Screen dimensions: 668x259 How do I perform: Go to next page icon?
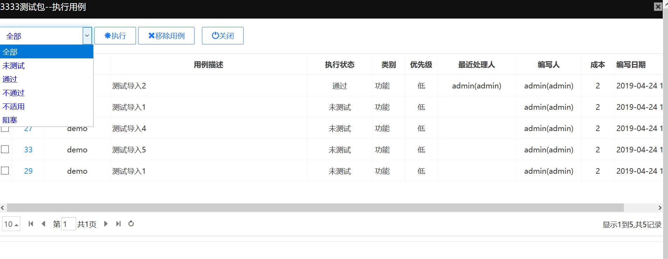click(x=106, y=224)
